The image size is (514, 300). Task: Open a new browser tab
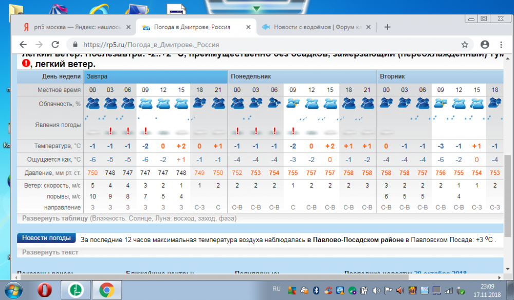click(x=388, y=27)
